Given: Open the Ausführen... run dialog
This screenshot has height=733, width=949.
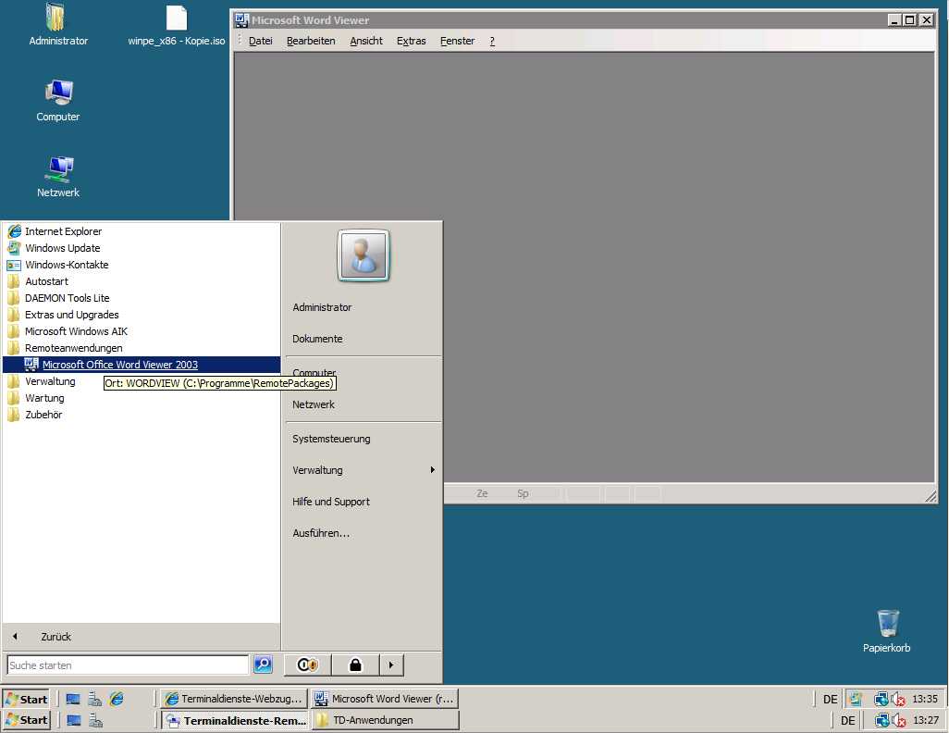Looking at the screenshot, I should pos(321,533).
